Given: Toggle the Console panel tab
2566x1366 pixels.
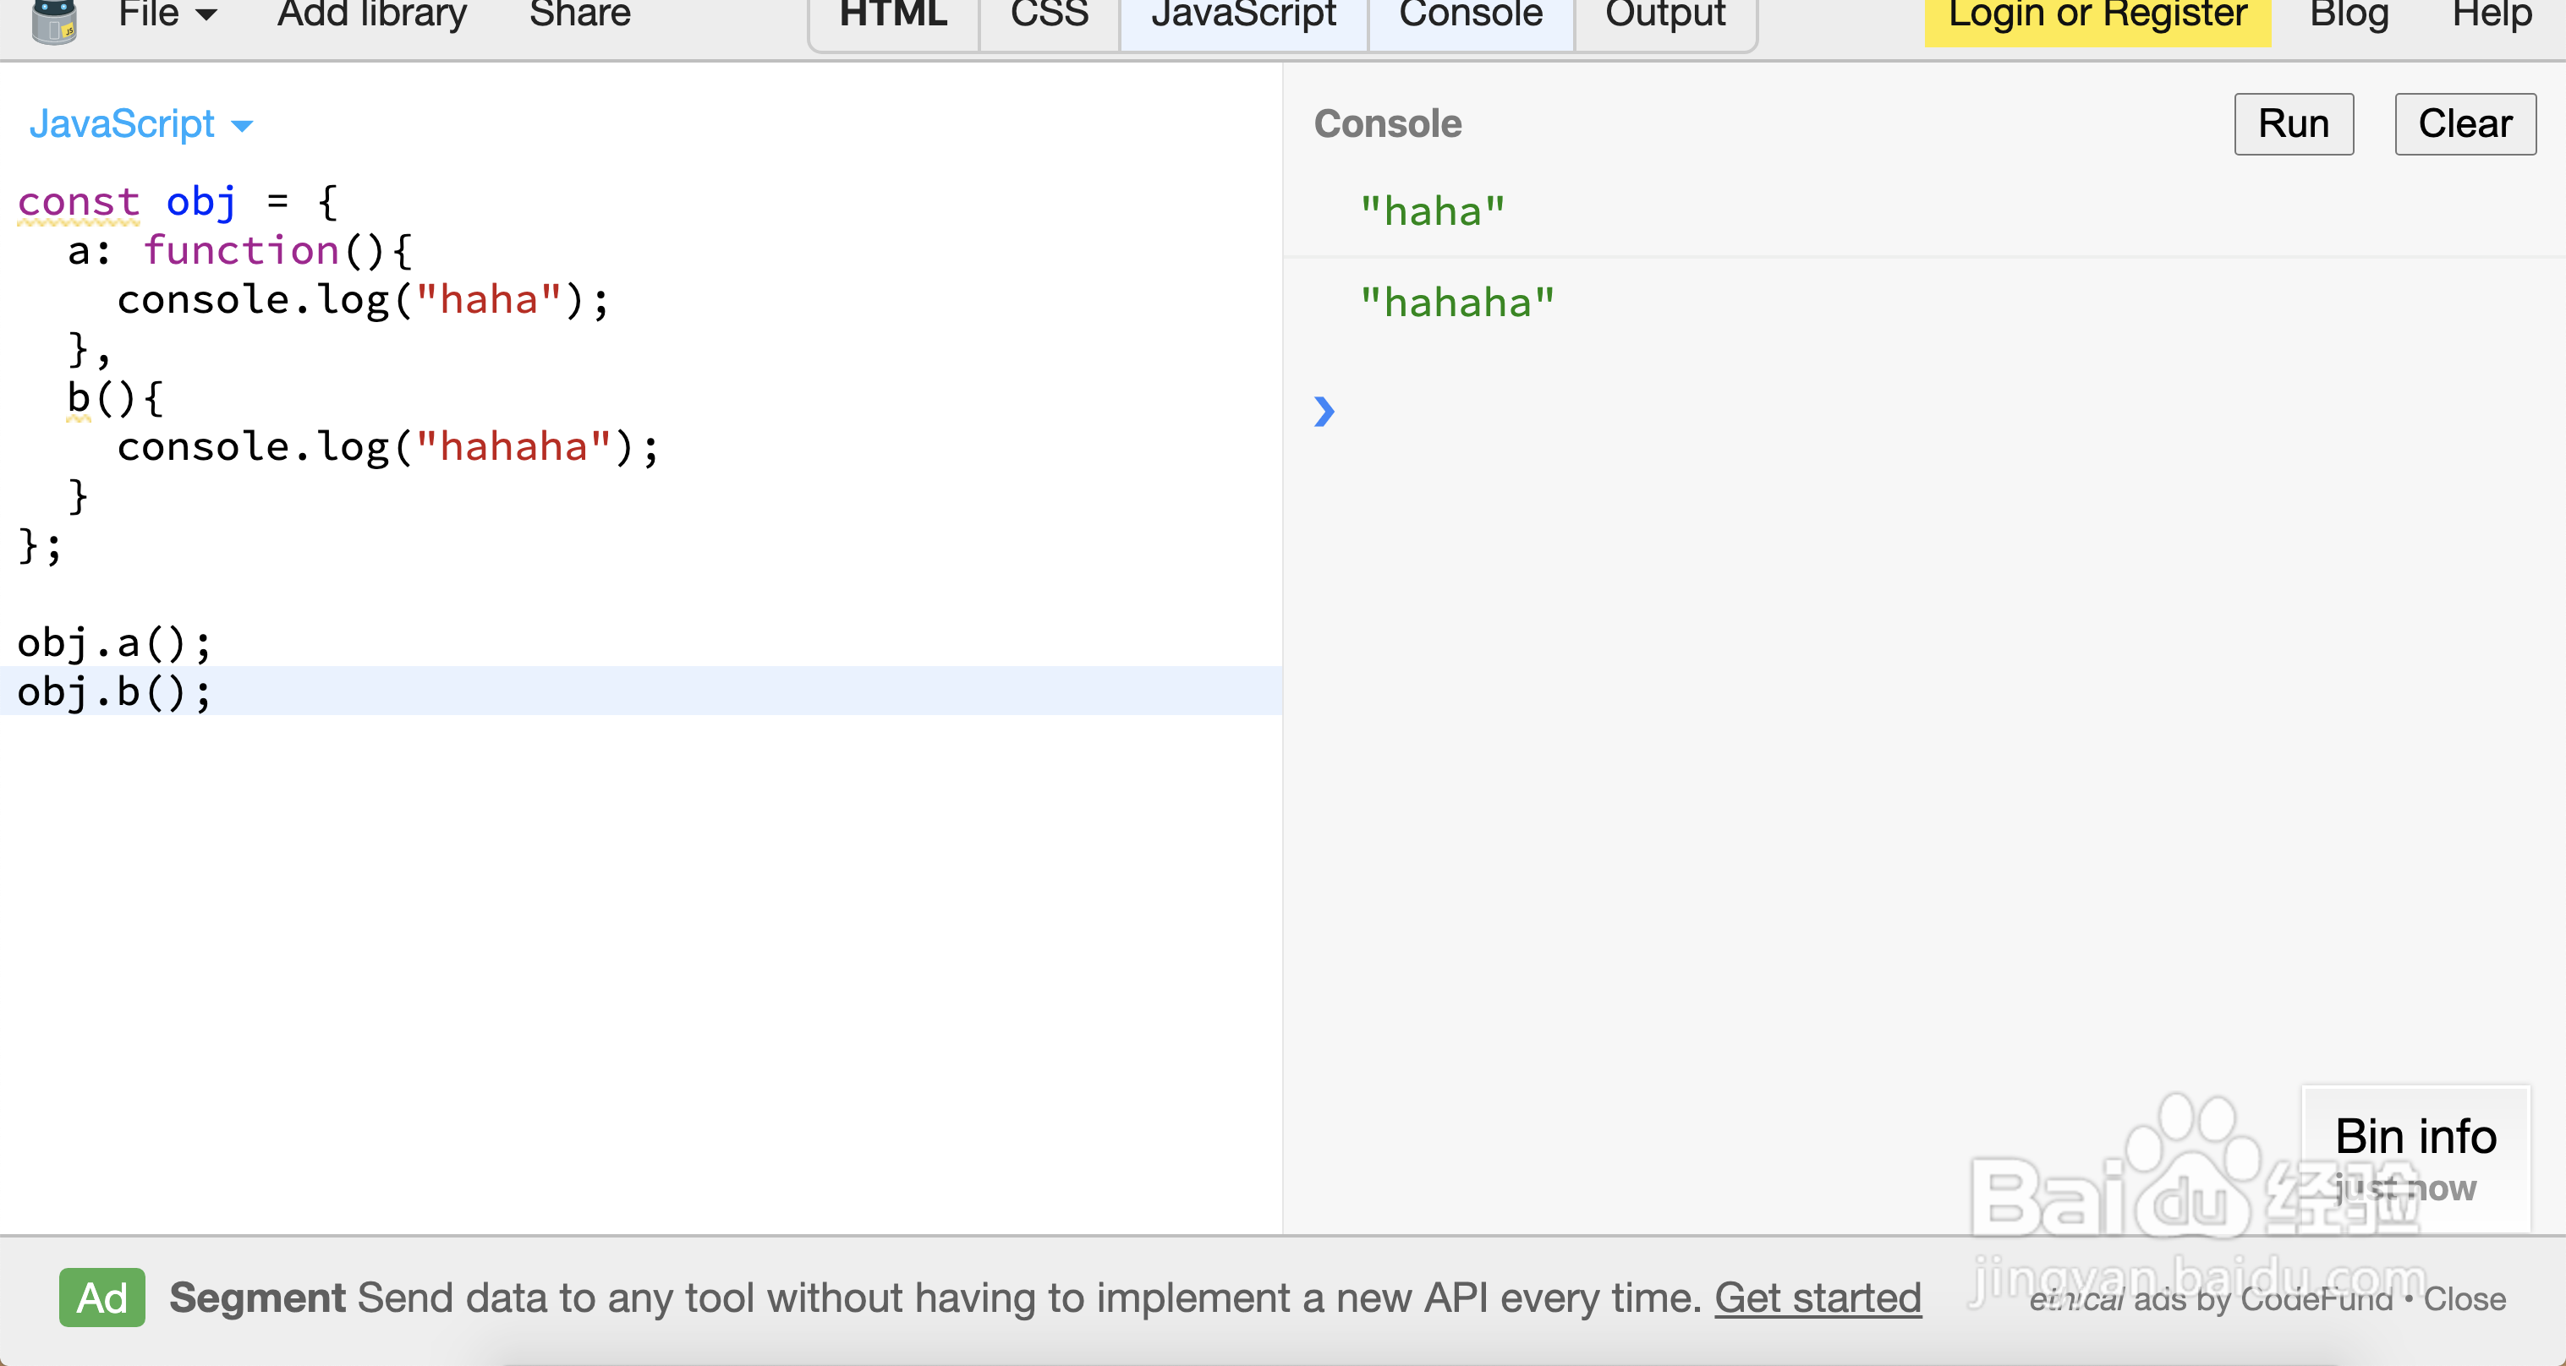Looking at the screenshot, I should point(1470,15).
